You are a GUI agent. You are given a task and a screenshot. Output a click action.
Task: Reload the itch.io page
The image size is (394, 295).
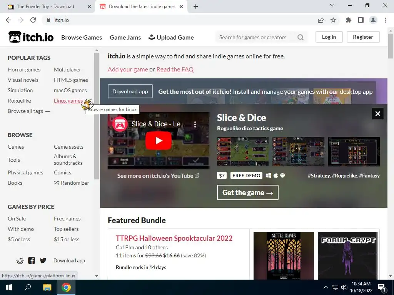33,20
